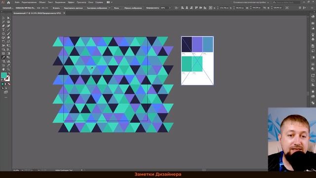
Task: Switch paint mode to Gradient
Action: (x=6, y=84)
